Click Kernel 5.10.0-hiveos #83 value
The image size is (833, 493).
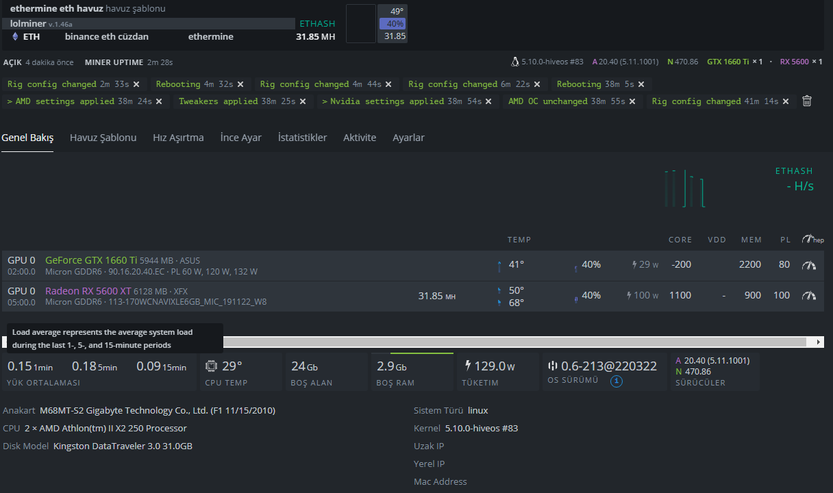pyautogui.click(x=482, y=428)
